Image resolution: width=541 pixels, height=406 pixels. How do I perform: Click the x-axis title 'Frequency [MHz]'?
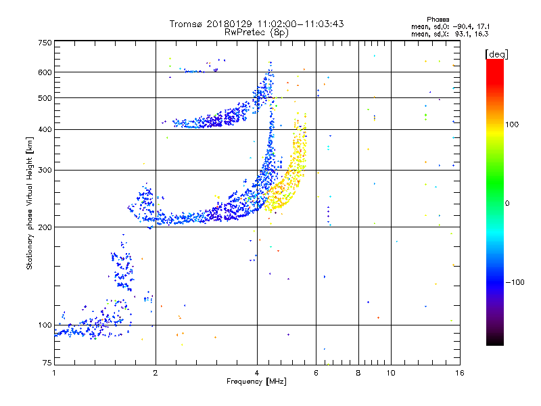256,382
